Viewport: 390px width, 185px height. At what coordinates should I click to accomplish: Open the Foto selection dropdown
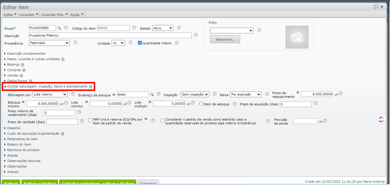[x=232, y=30]
